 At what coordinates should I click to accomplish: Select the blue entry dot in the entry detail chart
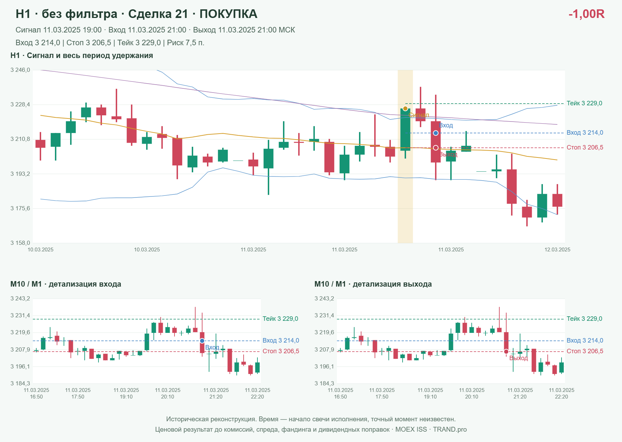click(202, 341)
